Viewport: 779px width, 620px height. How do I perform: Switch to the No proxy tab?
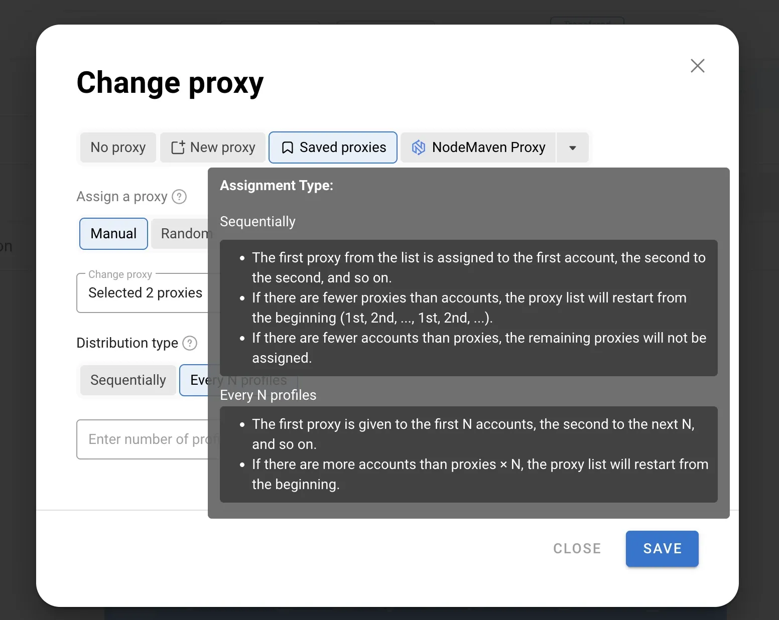pos(118,147)
